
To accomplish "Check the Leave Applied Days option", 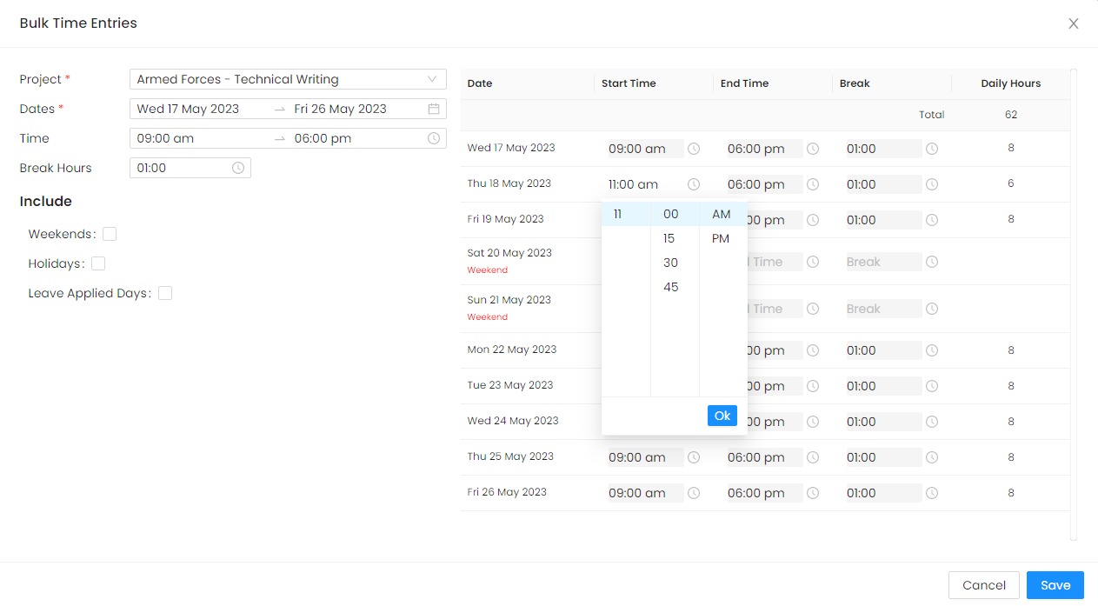I will tap(165, 293).
